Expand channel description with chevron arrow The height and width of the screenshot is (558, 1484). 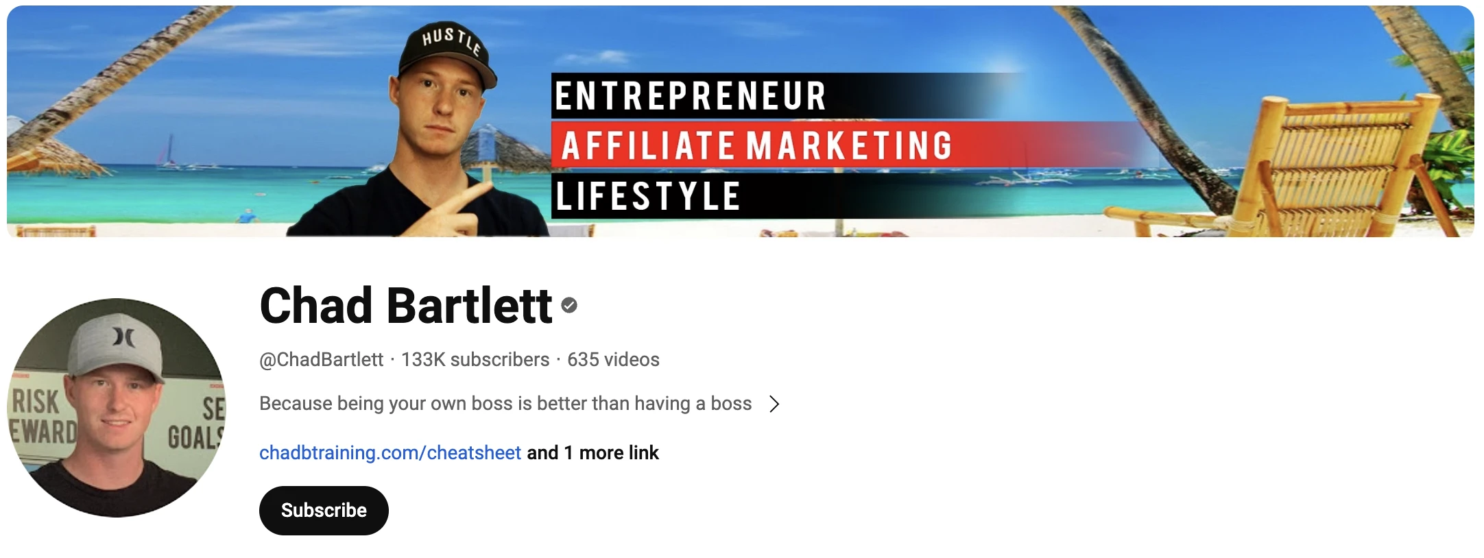pos(774,404)
